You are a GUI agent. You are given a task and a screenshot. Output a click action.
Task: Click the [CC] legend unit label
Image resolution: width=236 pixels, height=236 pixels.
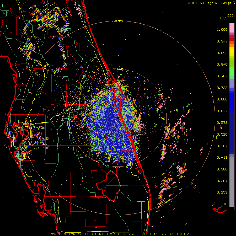pyautogui.click(x=224, y=18)
